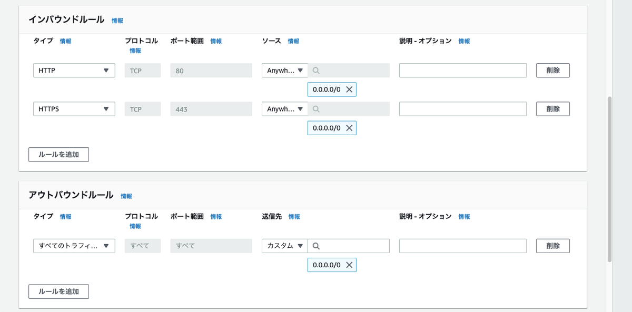Click the source search field in HTTP row
Viewport: 632px width, 312px height.
349,71
